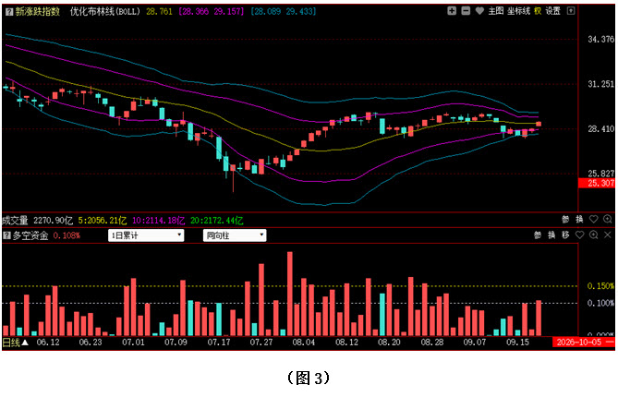Toggle the yellow 权 adjustment option
This screenshot has width=618, height=397.
[538, 11]
